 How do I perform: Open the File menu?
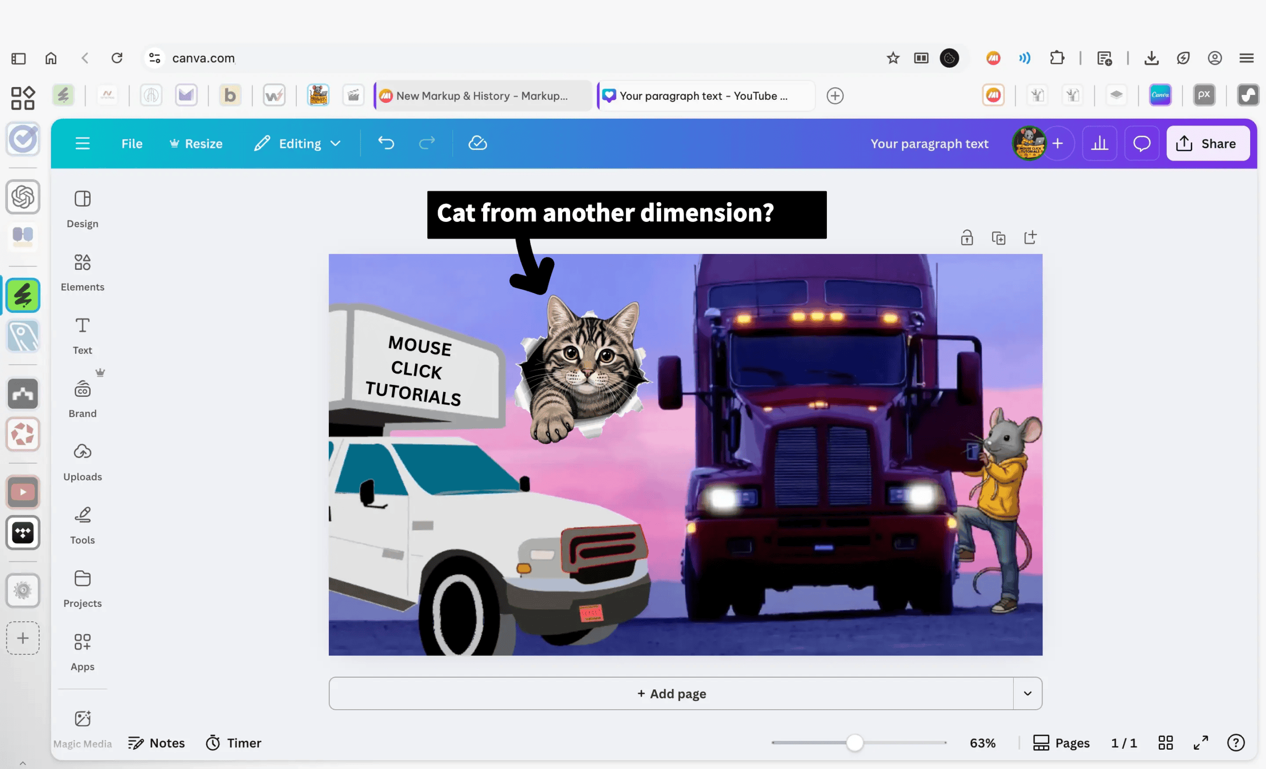pos(132,143)
